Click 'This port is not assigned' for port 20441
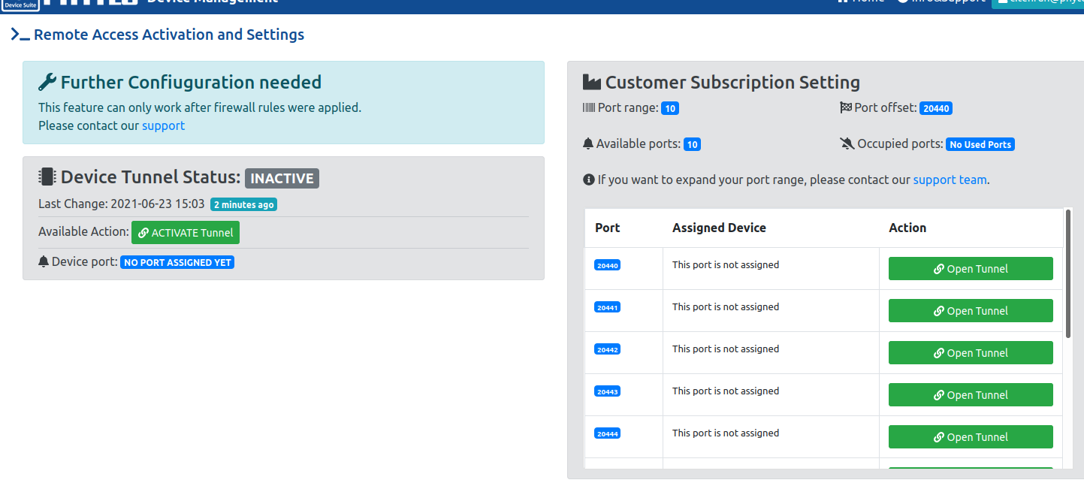 (x=726, y=306)
